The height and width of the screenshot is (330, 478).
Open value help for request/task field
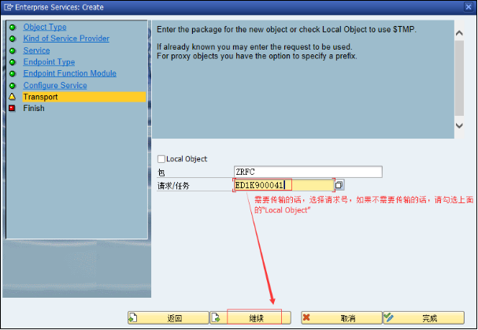pyautogui.click(x=339, y=185)
